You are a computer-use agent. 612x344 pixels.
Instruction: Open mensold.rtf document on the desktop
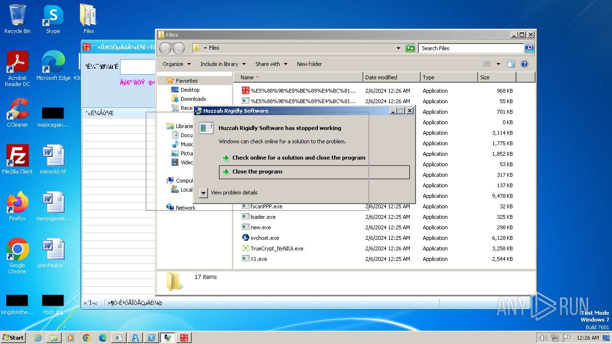[53, 160]
